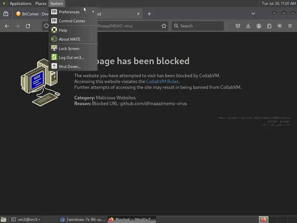The height and width of the screenshot is (223, 297).
Task: Open Preferences submenu in System menu
Action: [73, 12]
